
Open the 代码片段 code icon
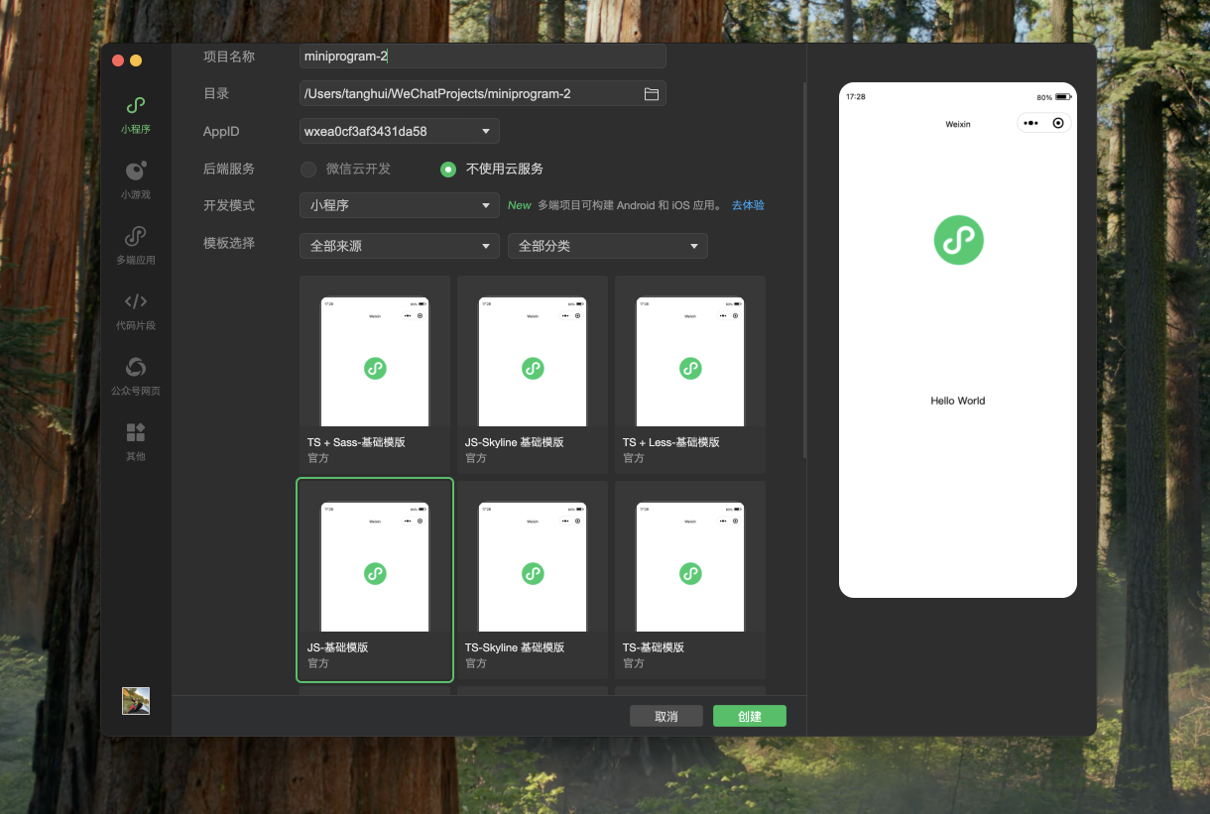(x=136, y=302)
